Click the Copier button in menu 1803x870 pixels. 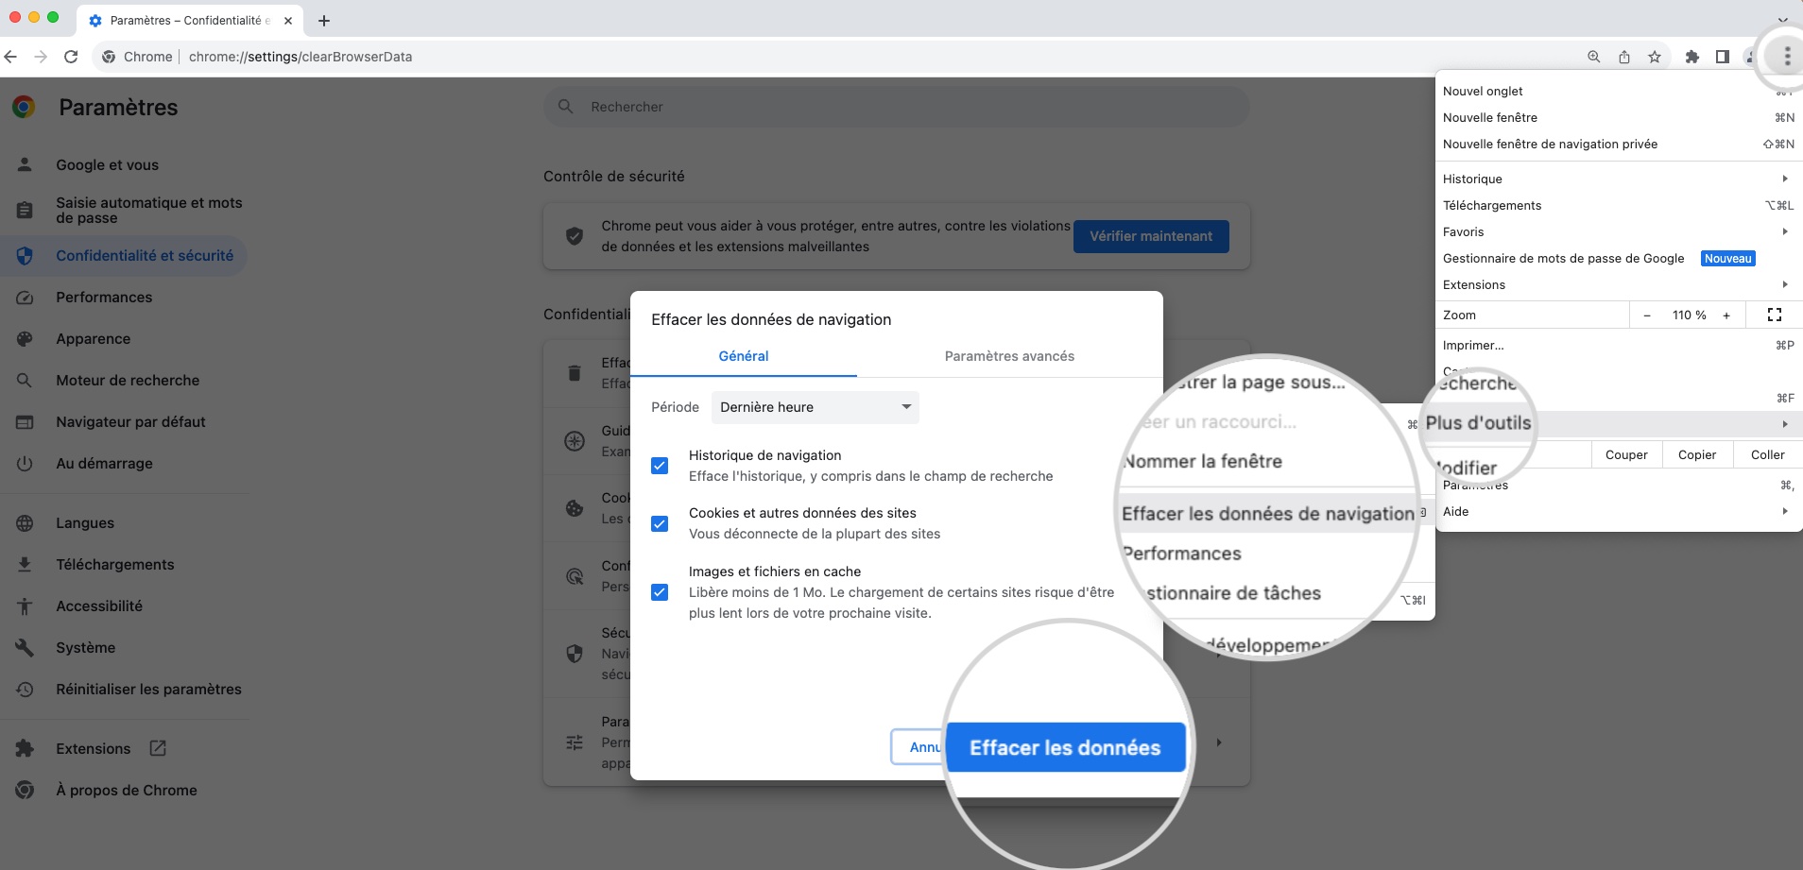pyautogui.click(x=1697, y=454)
